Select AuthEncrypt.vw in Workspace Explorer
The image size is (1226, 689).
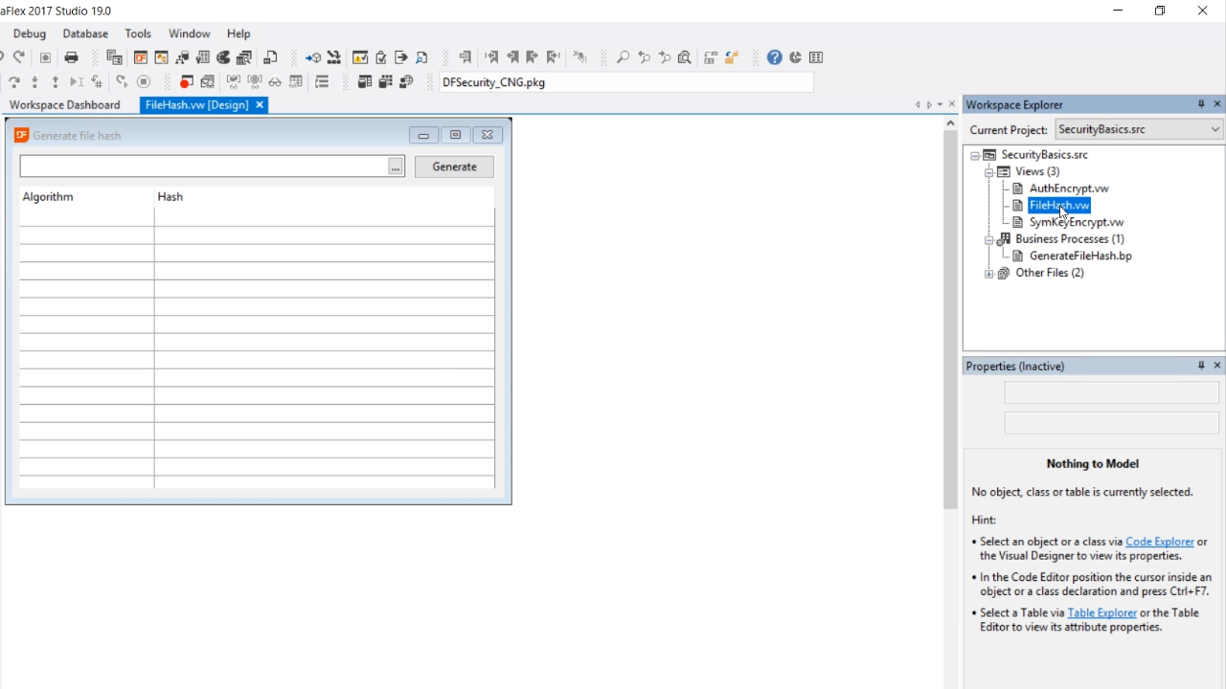pos(1068,189)
